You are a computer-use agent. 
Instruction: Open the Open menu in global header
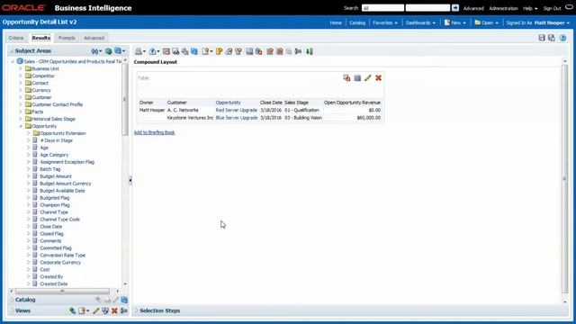(486, 22)
